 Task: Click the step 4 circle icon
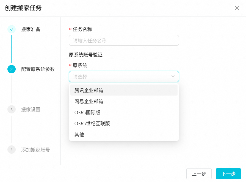pos(12,150)
